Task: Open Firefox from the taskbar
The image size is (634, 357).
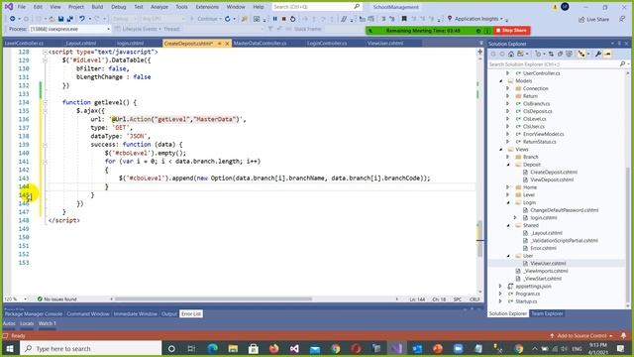Action: click(x=273, y=348)
